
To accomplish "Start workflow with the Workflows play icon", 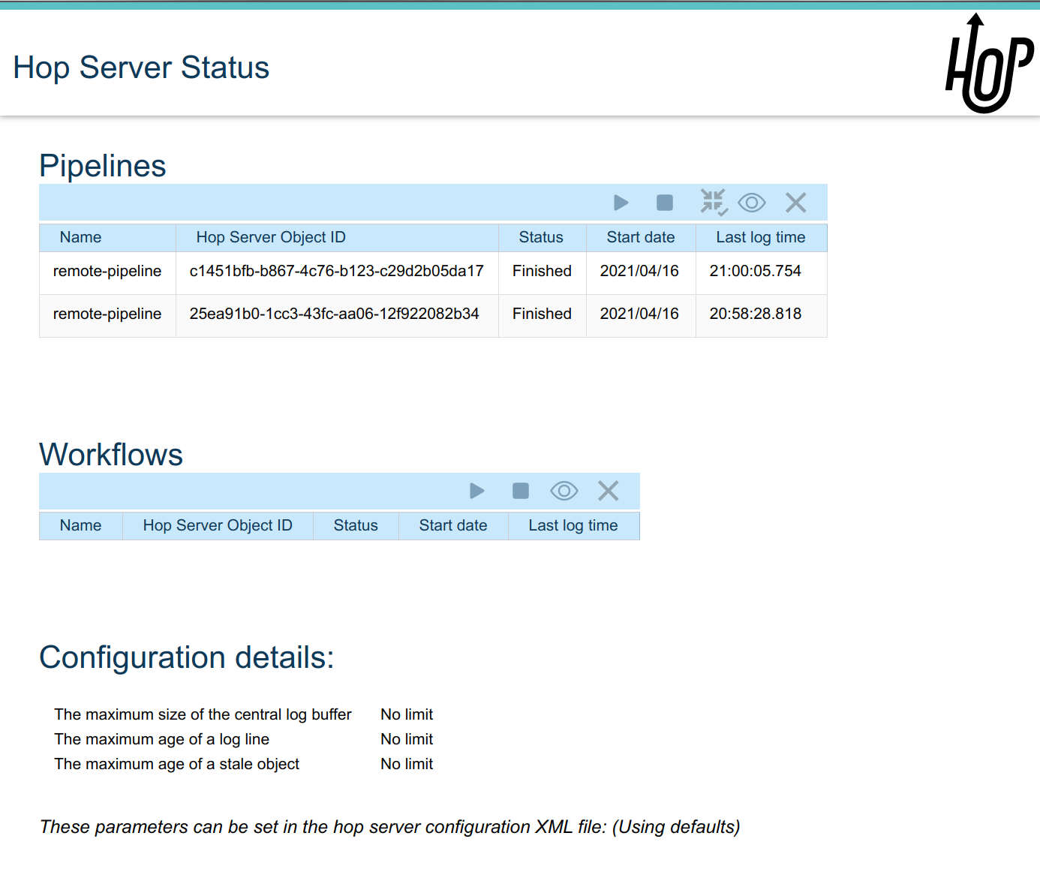I will click(x=476, y=491).
